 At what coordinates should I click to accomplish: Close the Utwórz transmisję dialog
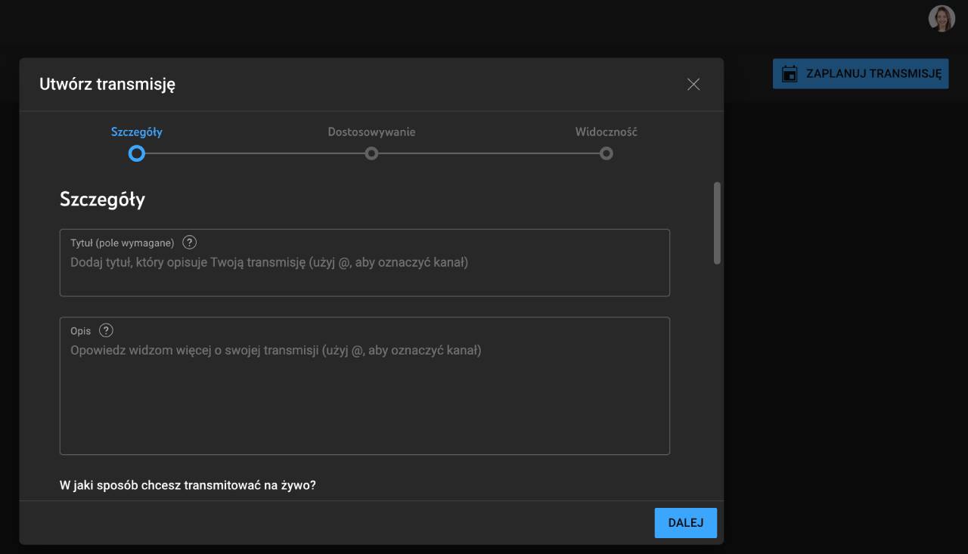[x=693, y=85]
